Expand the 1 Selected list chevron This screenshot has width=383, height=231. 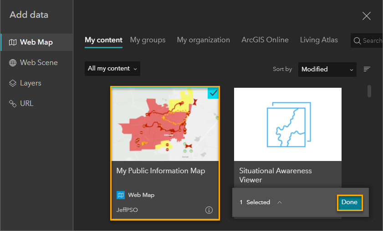click(280, 202)
